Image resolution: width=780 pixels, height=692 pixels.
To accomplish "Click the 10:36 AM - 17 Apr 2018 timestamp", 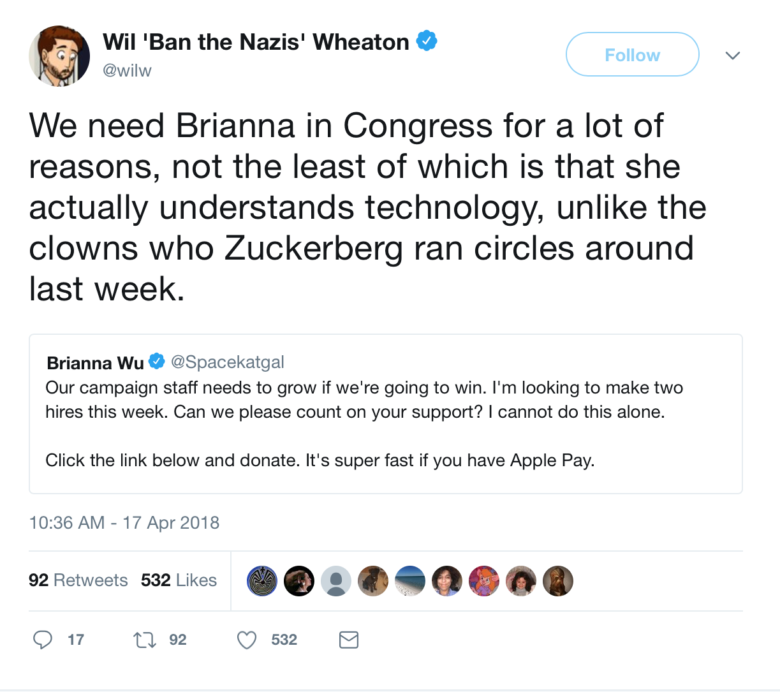I will coord(124,523).
